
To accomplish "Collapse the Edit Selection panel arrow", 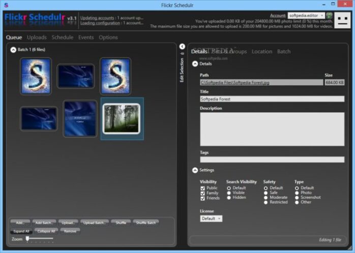I will (x=182, y=47).
